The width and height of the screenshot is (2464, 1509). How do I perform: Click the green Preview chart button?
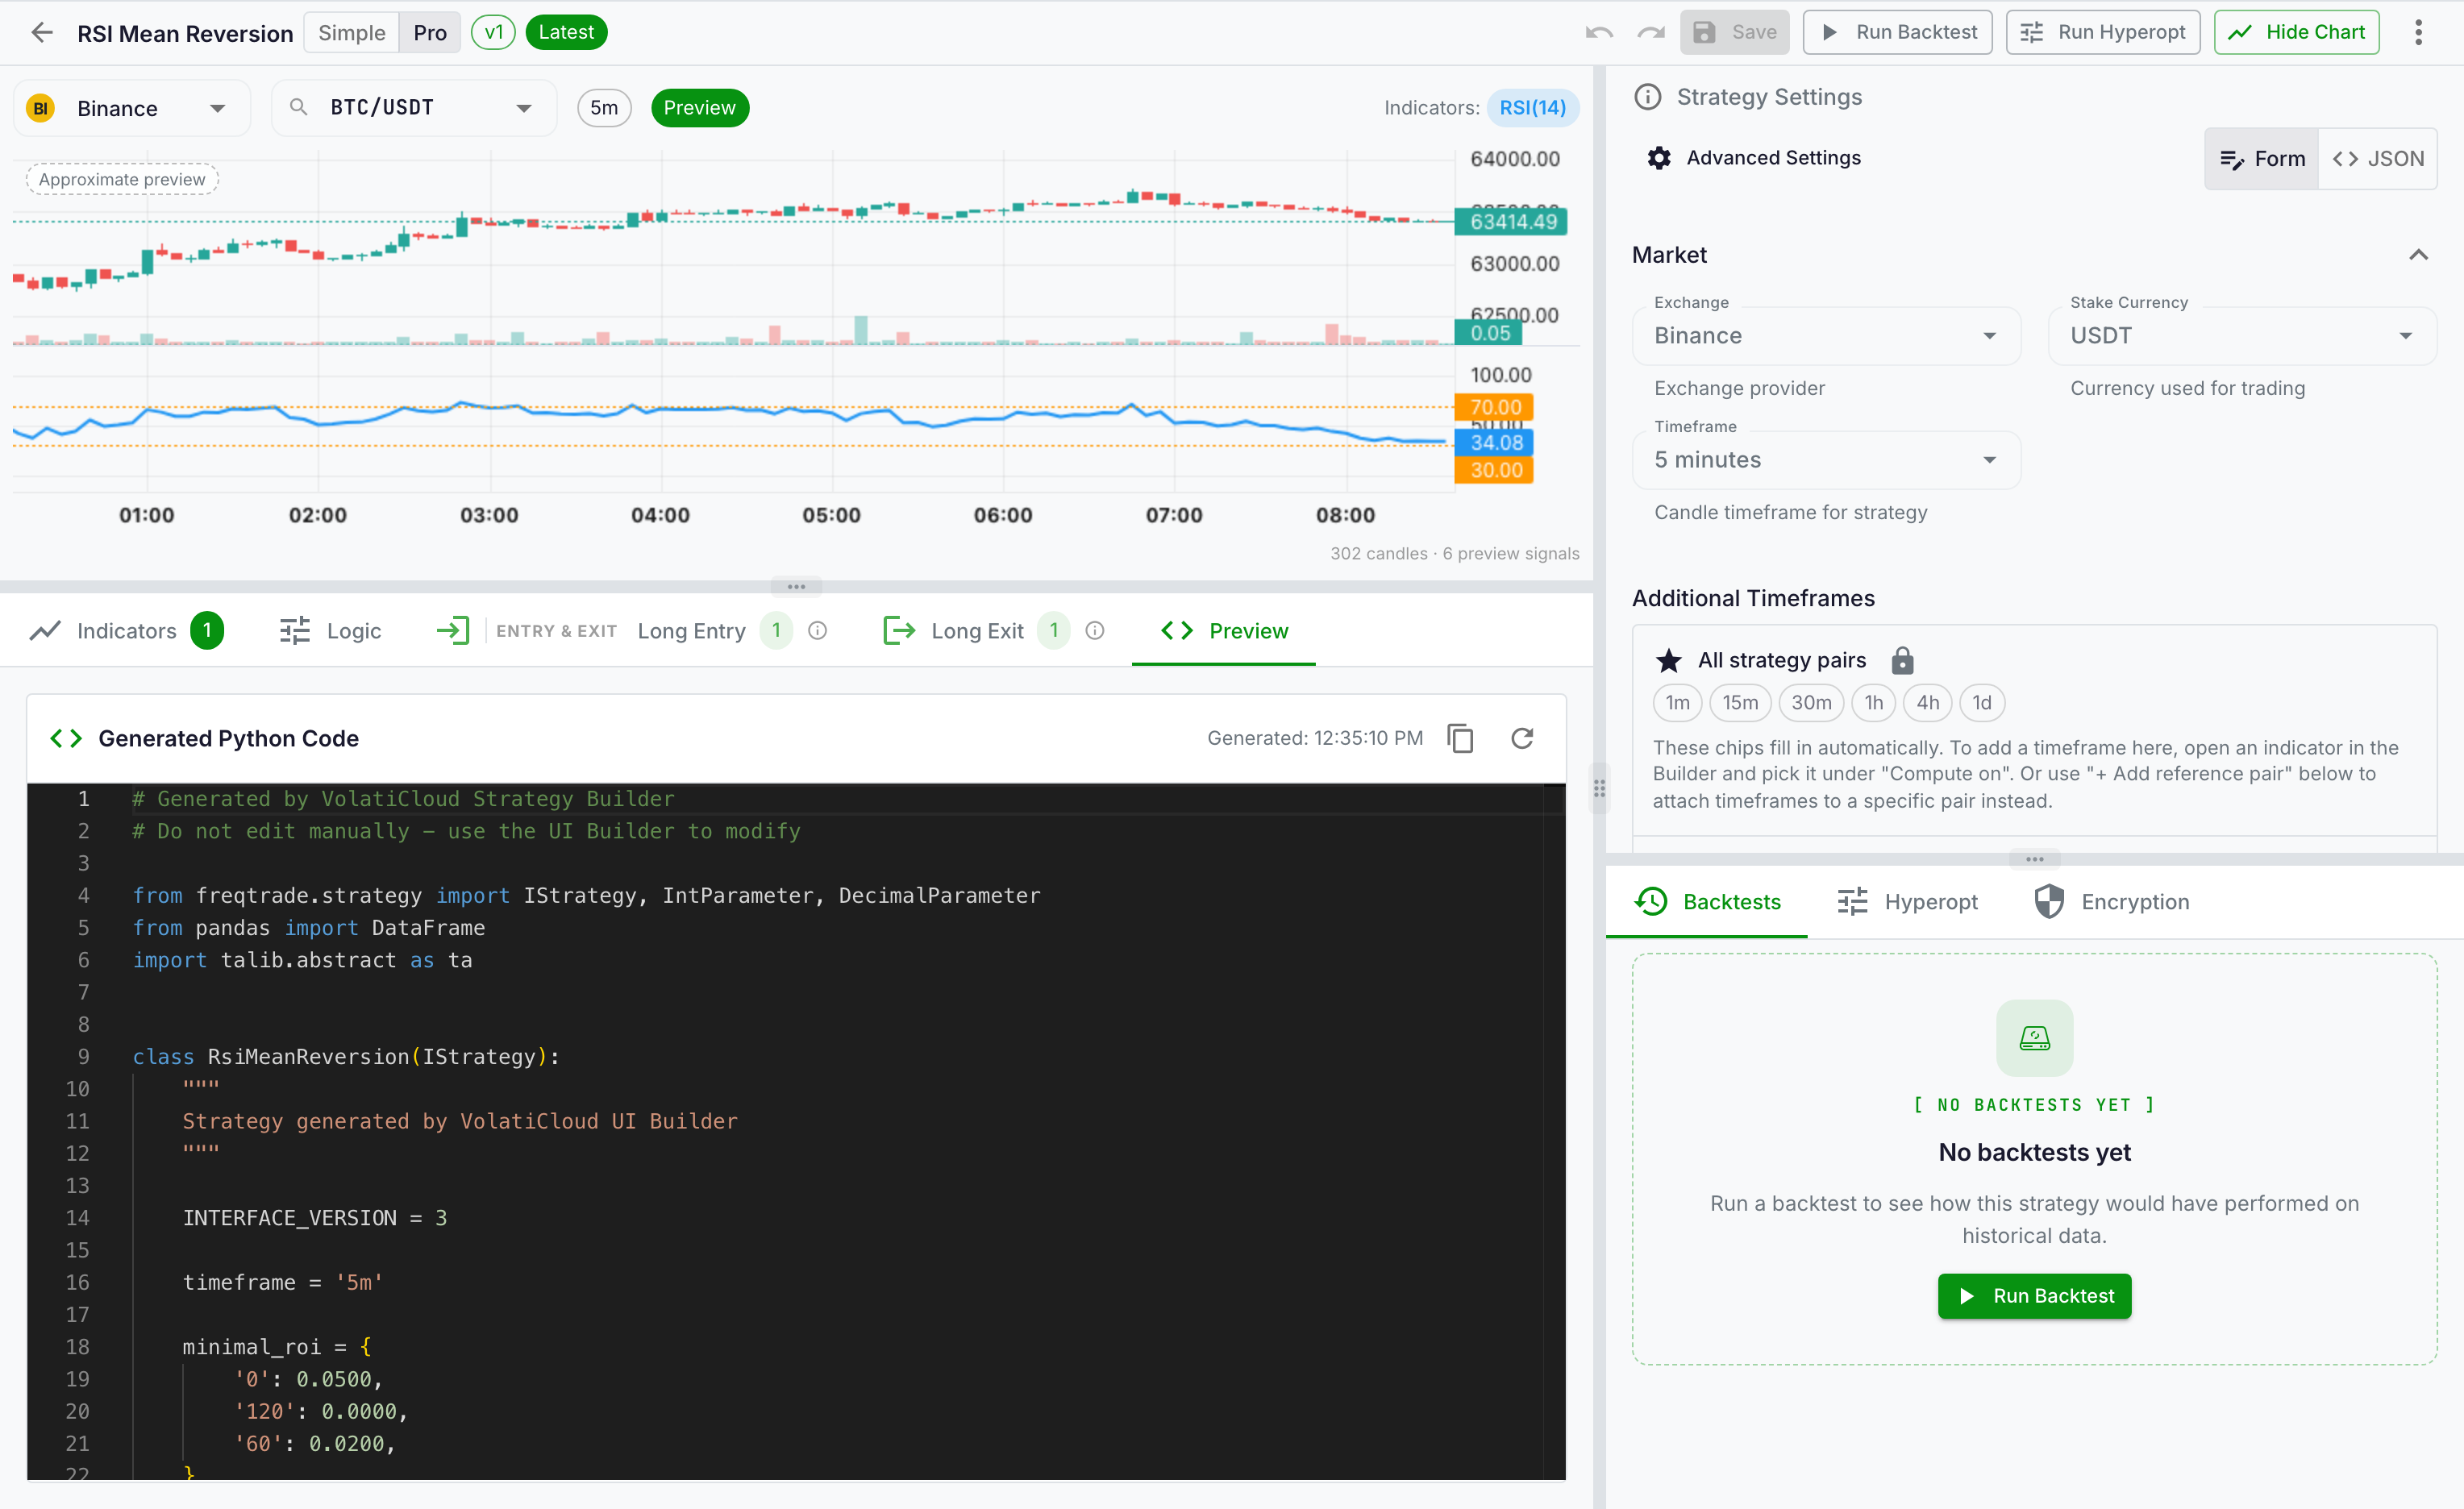(699, 108)
